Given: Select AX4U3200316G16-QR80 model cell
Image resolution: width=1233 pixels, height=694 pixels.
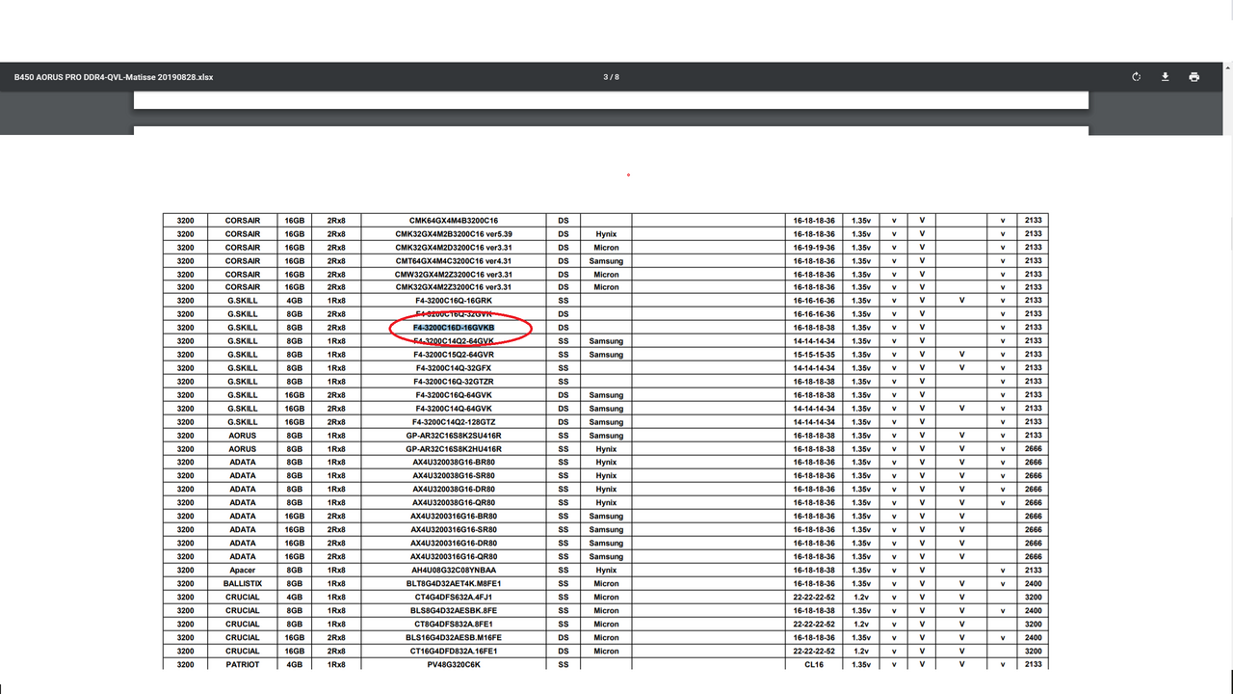Looking at the screenshot, I should tap(454, 557).
